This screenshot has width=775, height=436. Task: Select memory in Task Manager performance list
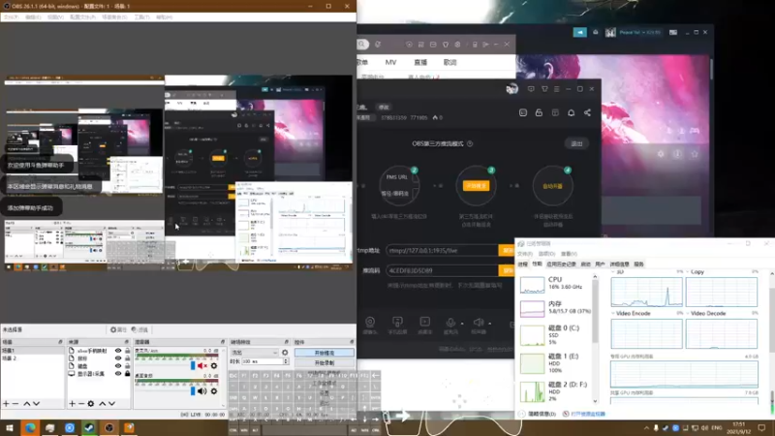coord(554,307)
